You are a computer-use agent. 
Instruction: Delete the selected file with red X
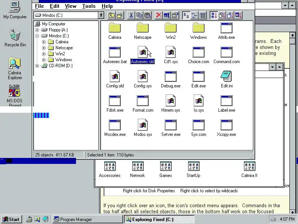coord(159,15)
